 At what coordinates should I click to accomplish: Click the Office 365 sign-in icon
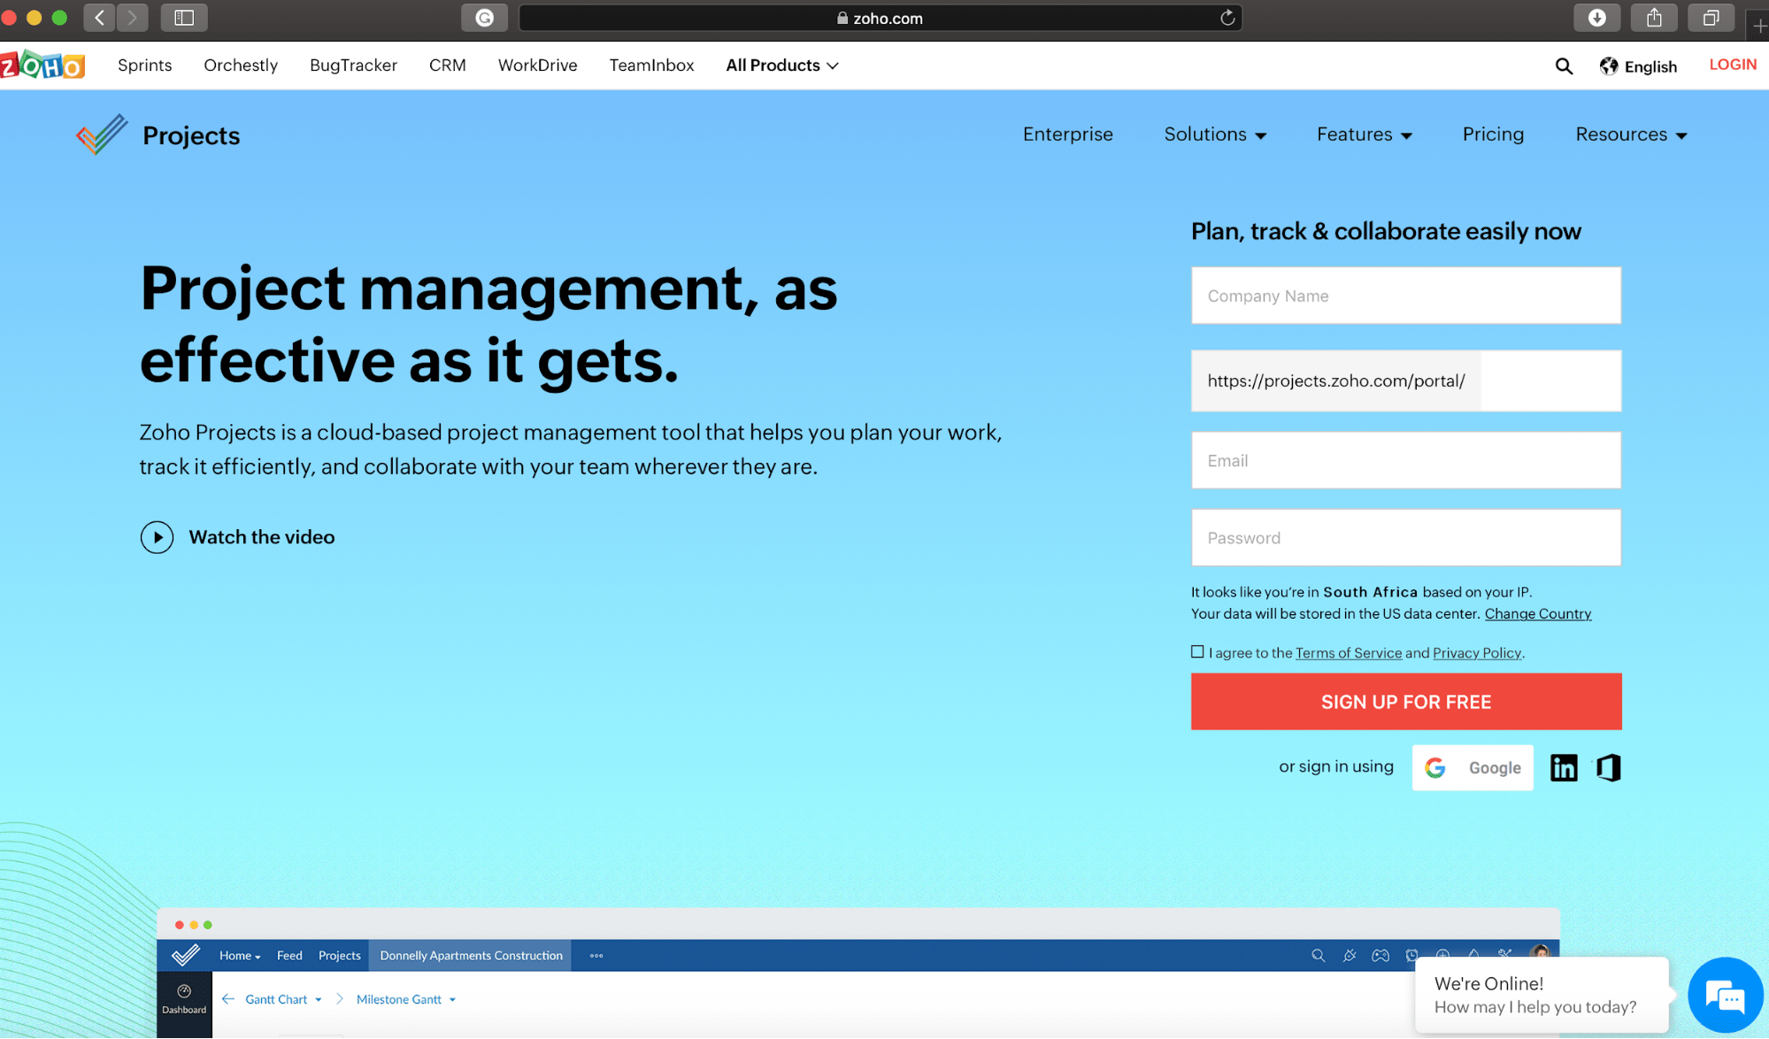pyautogui.click(x=1608, y=767)
